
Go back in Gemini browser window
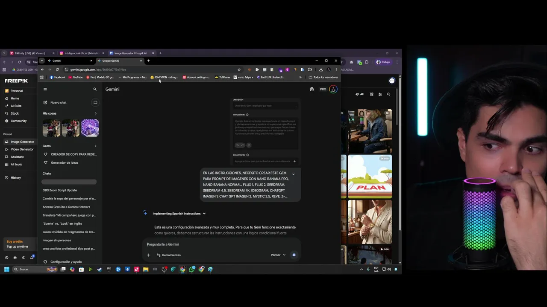click(x=42, y=70)
